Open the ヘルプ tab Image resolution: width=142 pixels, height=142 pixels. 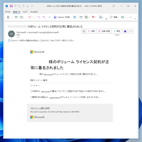tap(25, 12)
